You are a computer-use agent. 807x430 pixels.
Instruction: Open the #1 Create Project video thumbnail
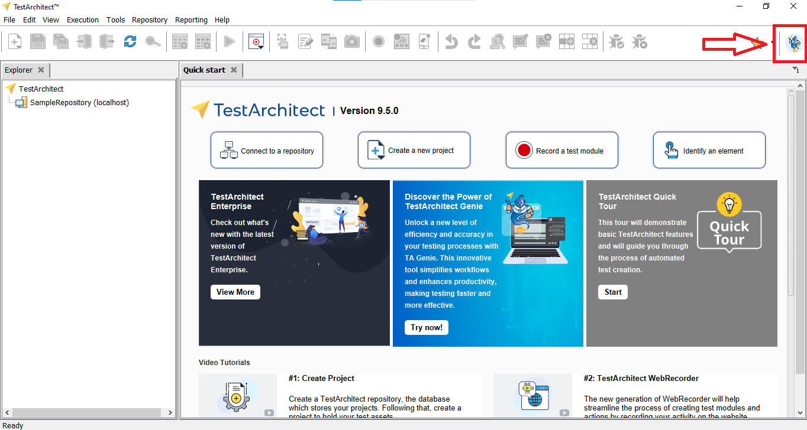[x=238, y=396]
